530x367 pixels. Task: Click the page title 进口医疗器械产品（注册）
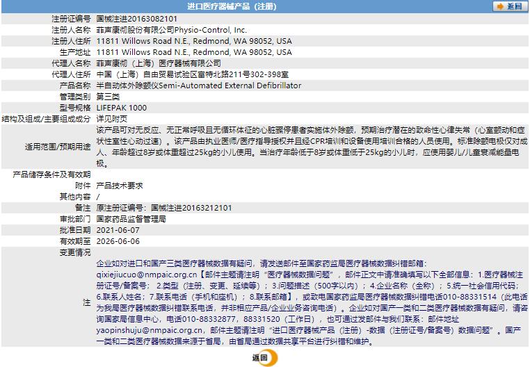click(x=232, y=6)
